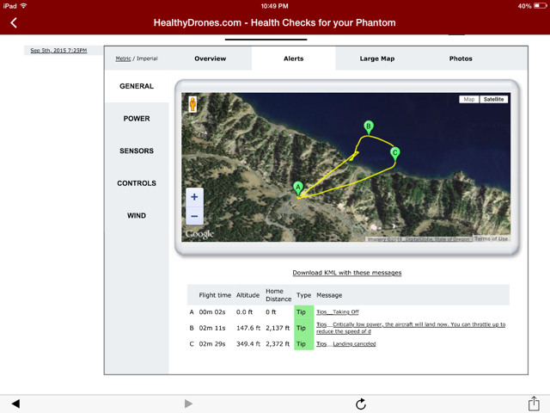Viewport: 550px width, 413px height.
Task: Open the Overview tab
Action: pos(210,59)
